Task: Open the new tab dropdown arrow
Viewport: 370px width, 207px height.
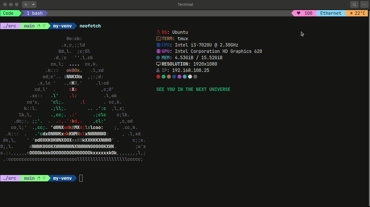Action: 33,4
